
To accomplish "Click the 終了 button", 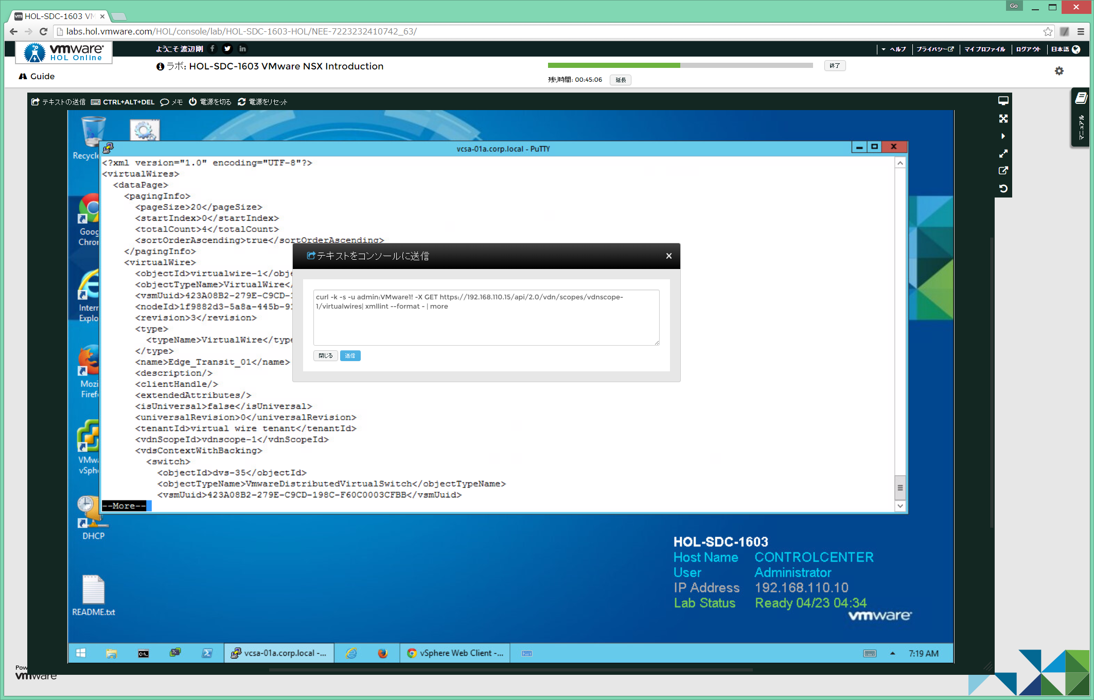I will click(835, 66).
